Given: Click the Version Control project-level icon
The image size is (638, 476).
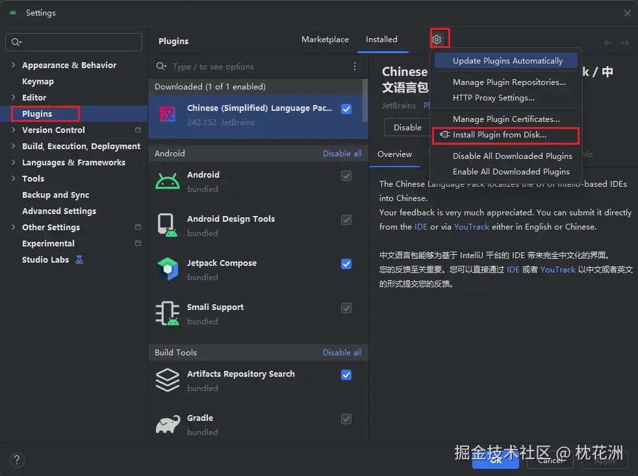Looking at the screenshot, I should click(x=138, y=130).
